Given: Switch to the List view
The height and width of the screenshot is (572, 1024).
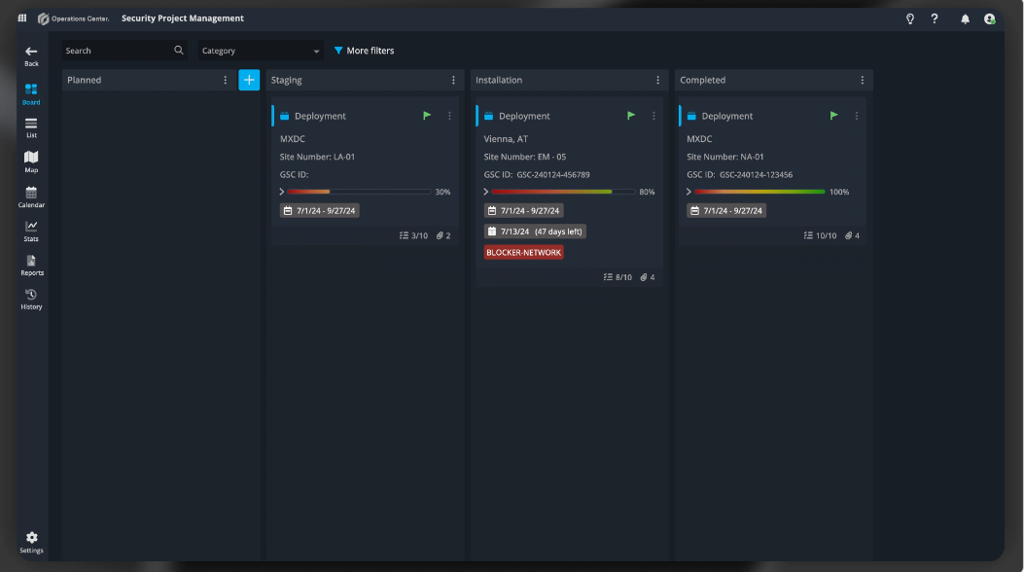Looking at the screenshot, I should click(31, 128).
